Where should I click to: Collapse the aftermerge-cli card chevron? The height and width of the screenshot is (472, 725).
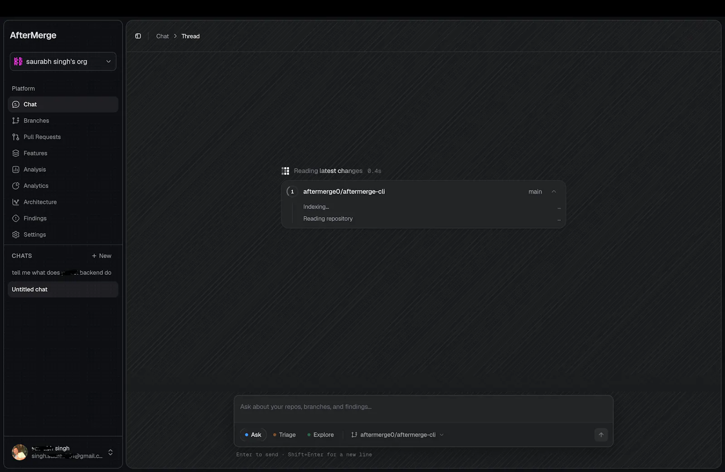554,192
